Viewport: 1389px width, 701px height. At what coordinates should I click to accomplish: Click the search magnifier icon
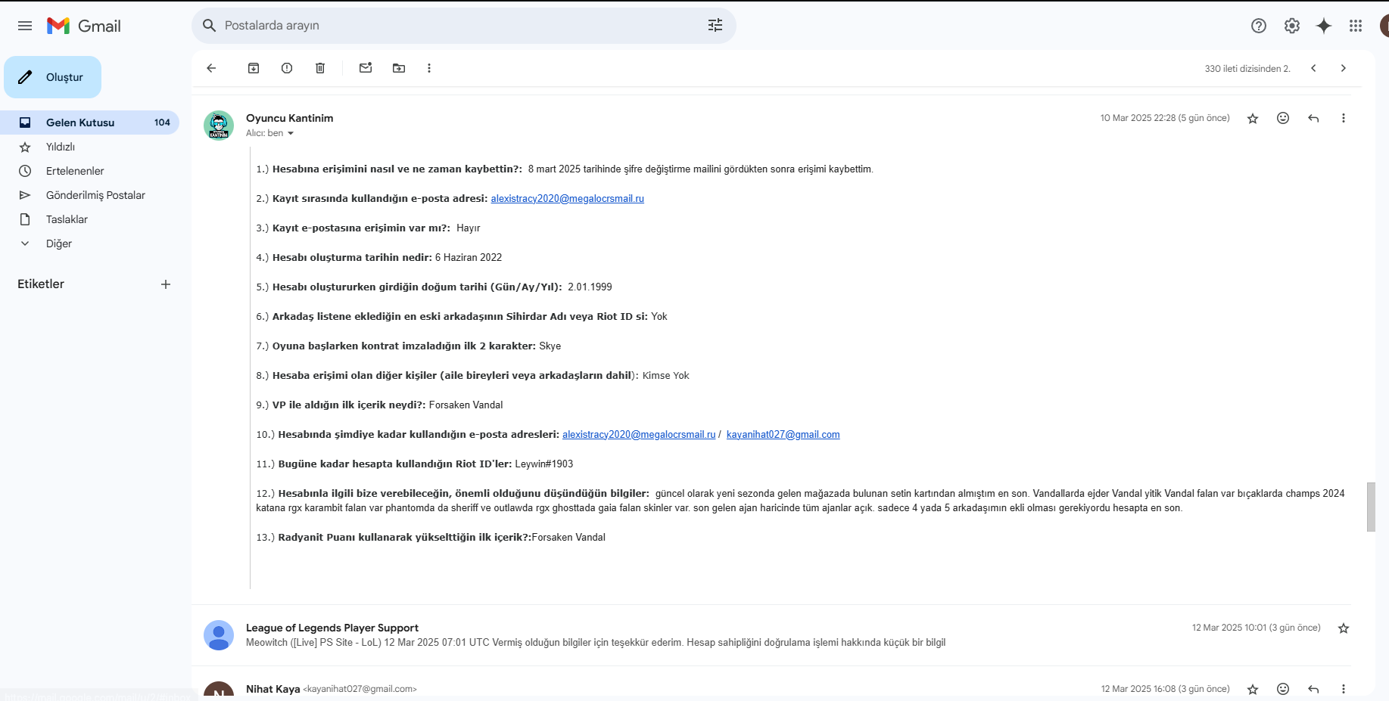[x=210, y=26]
